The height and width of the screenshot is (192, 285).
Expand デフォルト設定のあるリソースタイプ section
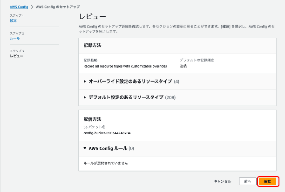click(x=129, y=97)
